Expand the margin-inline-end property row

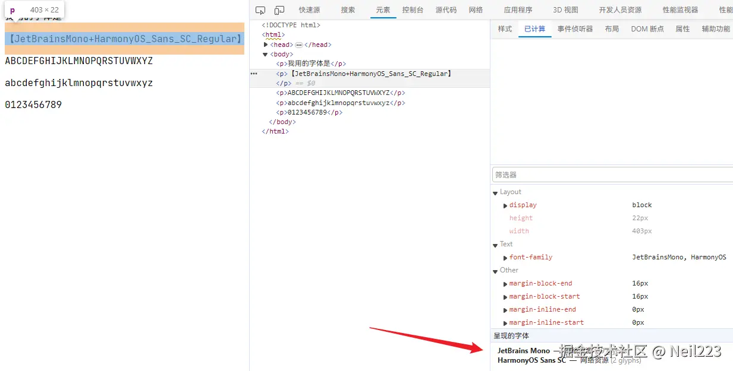pyautogui.click(x=506, y=310)
